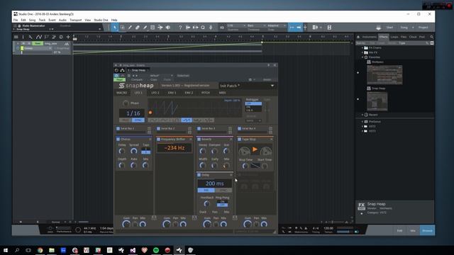Open the File menu
The height and width of the screenshot is (255, 454).
(x=16, y=20)
